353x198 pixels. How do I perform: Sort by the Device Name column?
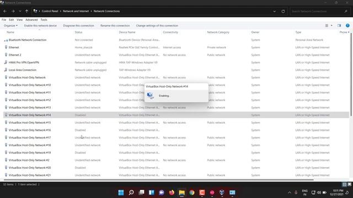[x=127, y=32]
